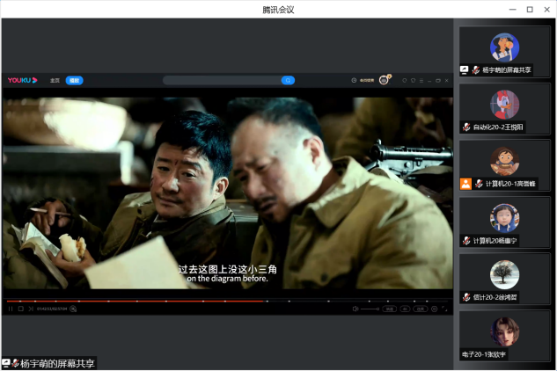Click the Youku logo in shared screen
557x371 pixels.
22,80
